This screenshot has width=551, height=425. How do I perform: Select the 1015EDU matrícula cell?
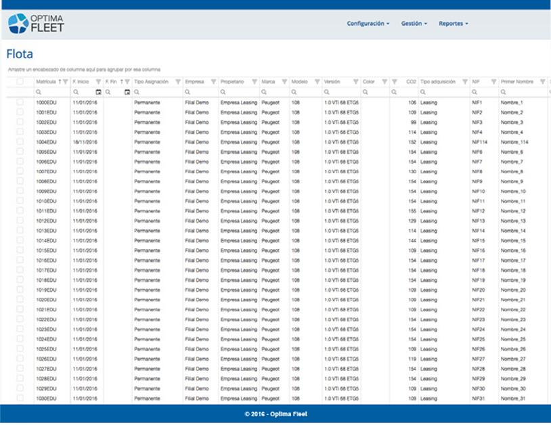point(46,250)
